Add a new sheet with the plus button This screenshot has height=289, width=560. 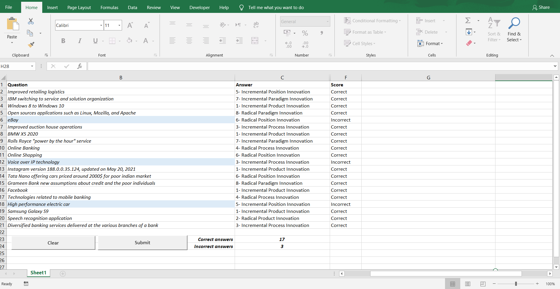62,273
